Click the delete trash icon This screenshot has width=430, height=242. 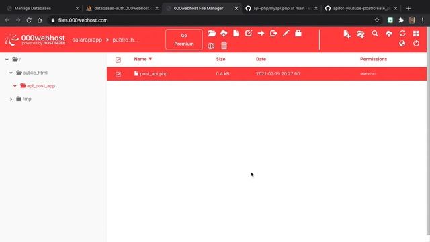pyautogui.click(x=224, y=46)
